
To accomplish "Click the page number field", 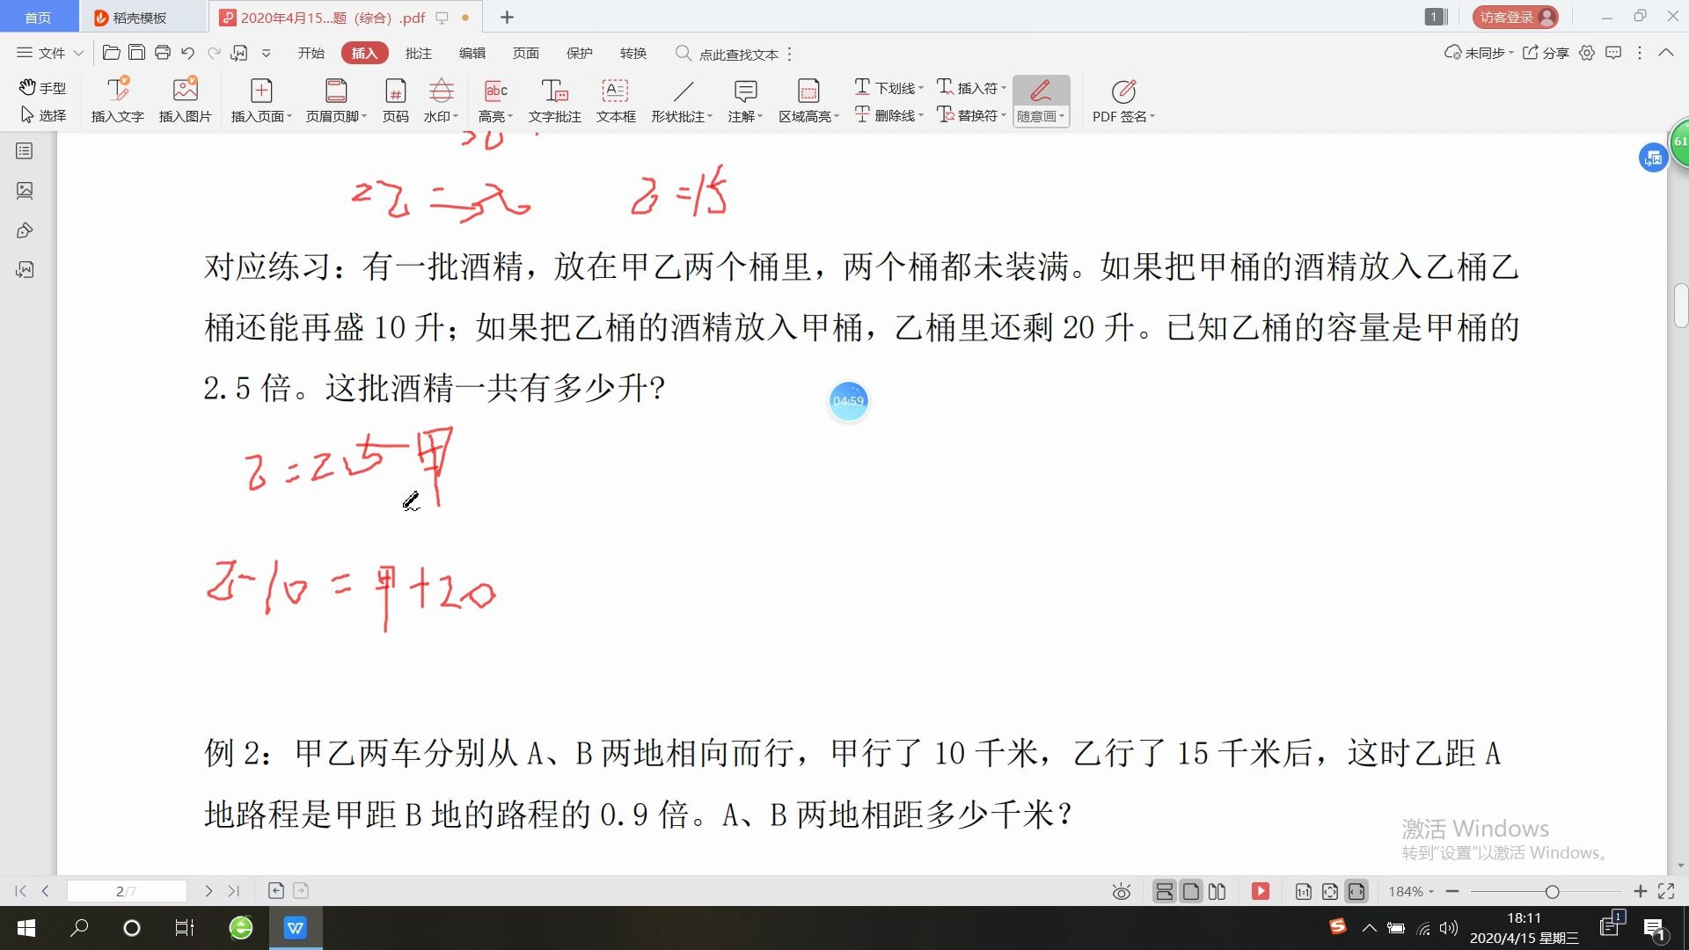I will 127,891.
